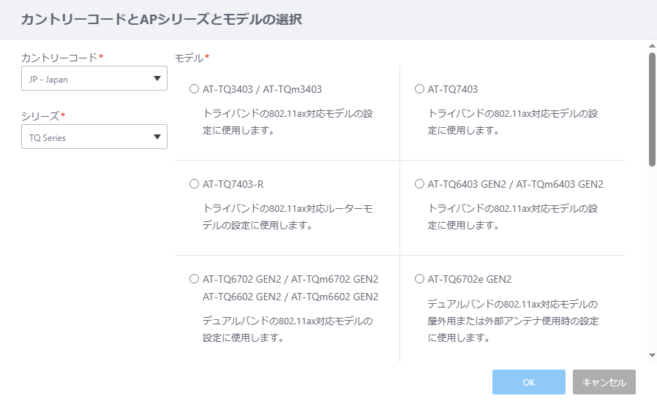Viewport: 657px width, 412px height.
Task: Click the scrollbar up arrow
Action: [652, 45]
